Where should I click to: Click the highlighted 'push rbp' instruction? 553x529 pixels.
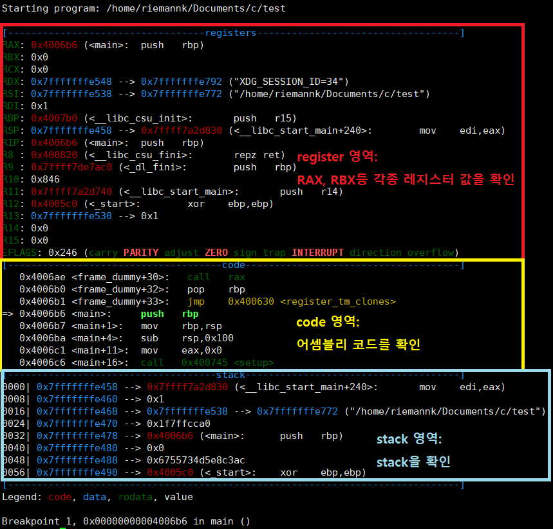tap(170, 314)
